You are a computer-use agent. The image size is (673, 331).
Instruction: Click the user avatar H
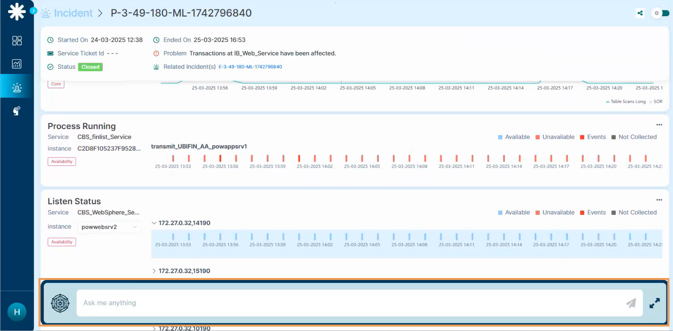click(17, 312)
